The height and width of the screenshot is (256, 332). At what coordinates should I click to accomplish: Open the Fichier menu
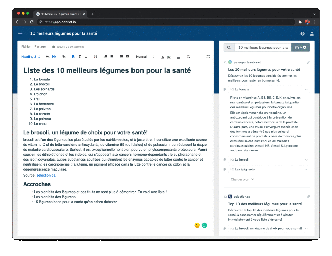(x=26, y=47)
